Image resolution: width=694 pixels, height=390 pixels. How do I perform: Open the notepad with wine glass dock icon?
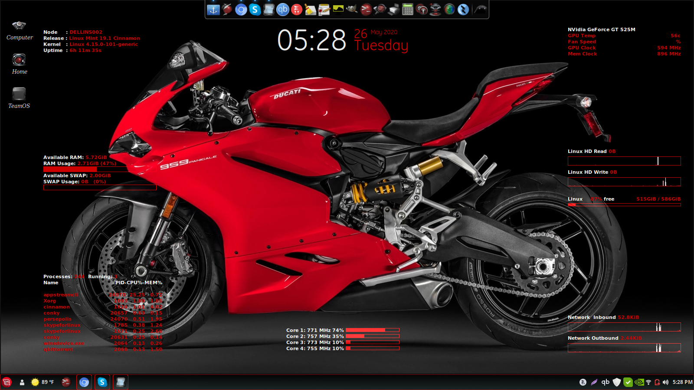(x=324, y=10)
